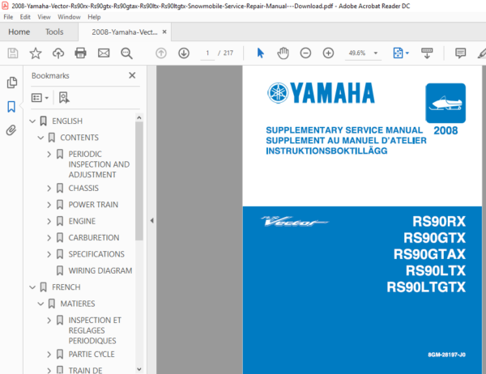Screen dimensions: 486x374
Task: Expand PERIODIC INSPECTION AND ADJUSTMENT bookmark
Action: coord(49,154)
